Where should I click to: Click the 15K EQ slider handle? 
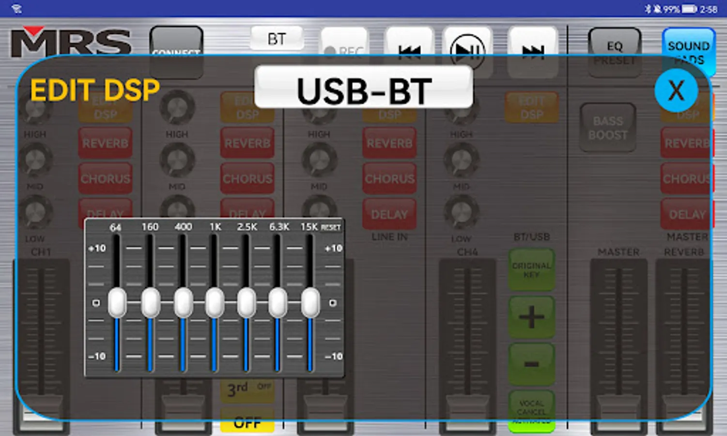[x=310, y=302]
